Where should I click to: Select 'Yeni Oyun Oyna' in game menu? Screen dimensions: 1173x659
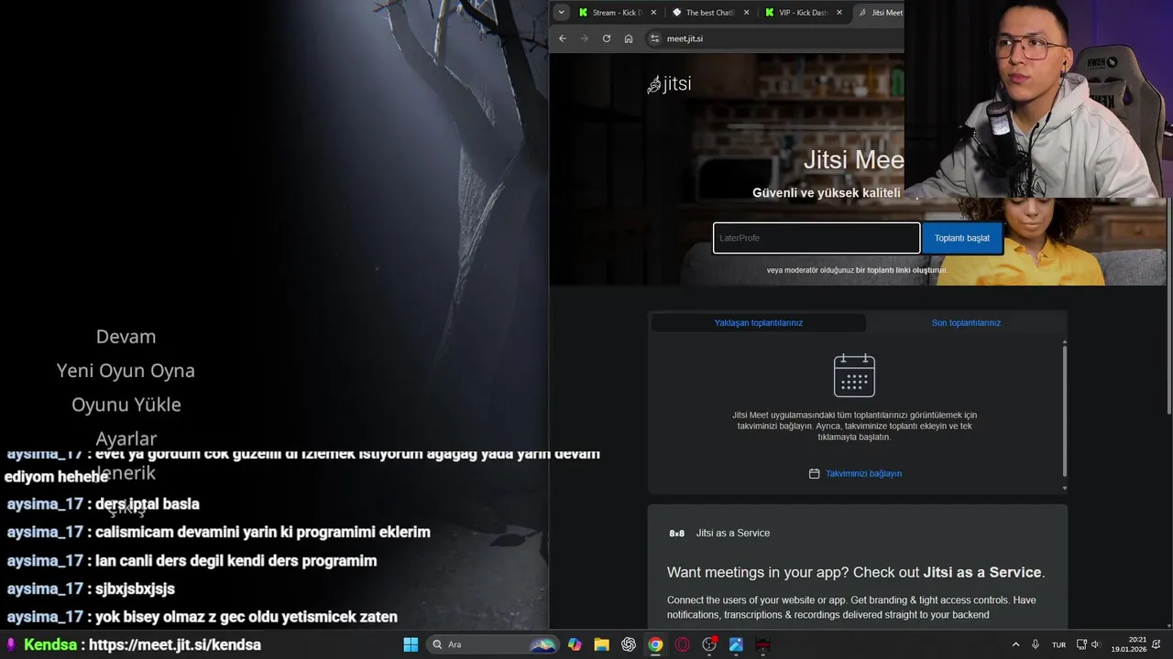pyautogui.click(x=126, y=371)
